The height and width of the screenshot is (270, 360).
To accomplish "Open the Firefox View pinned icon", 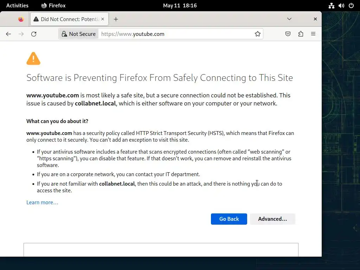I will (21, 19).
